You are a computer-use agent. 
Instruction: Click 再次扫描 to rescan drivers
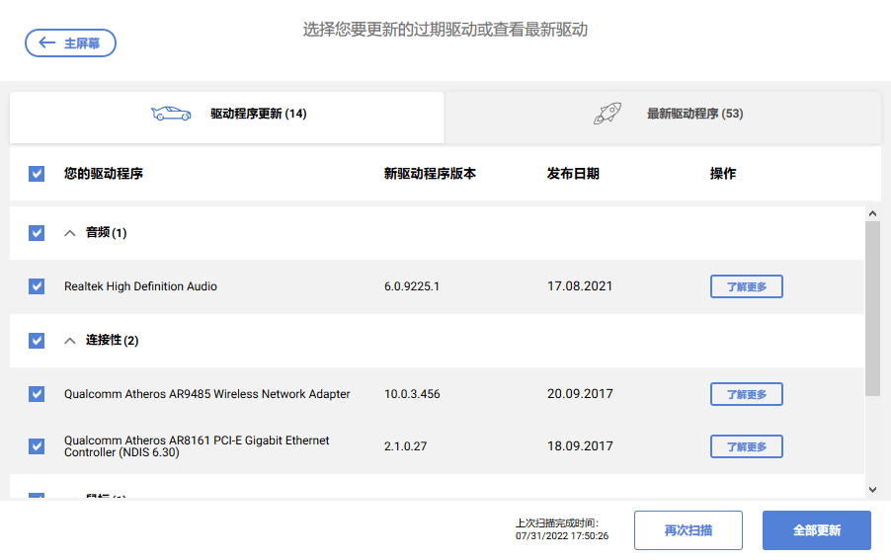tap(688, 530)
